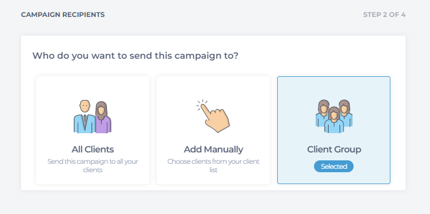This screenshot has width=430, height=214.
Task: Click the Client Group title text
Action: (x=334, y=150)
